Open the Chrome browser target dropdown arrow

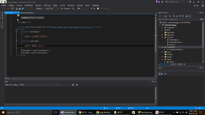[71, 9]
